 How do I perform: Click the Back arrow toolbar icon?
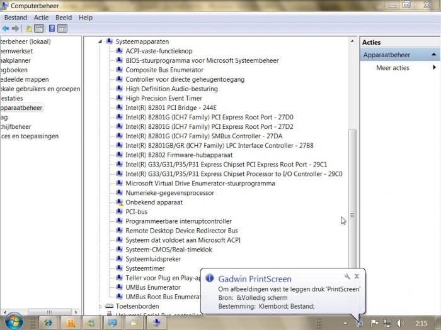point(5,28)
